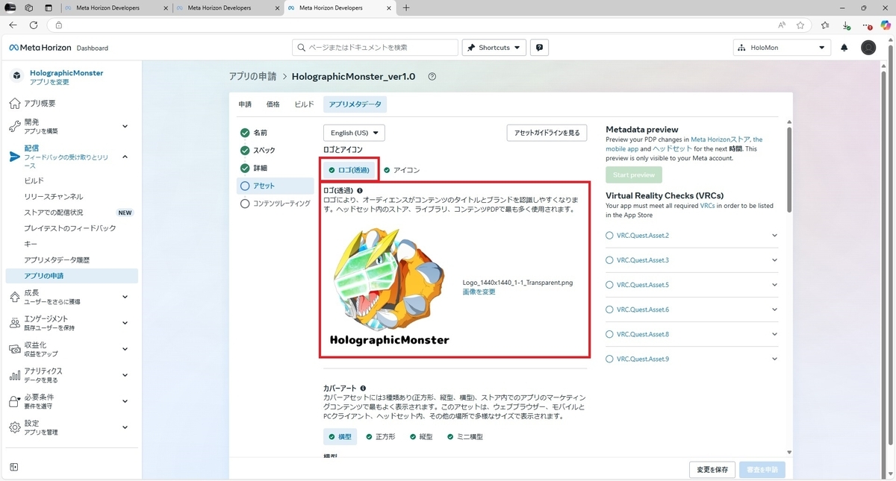Select the コンテンツレーティング step
Viewport: 896px width, 481px height.
coord(274,204)
